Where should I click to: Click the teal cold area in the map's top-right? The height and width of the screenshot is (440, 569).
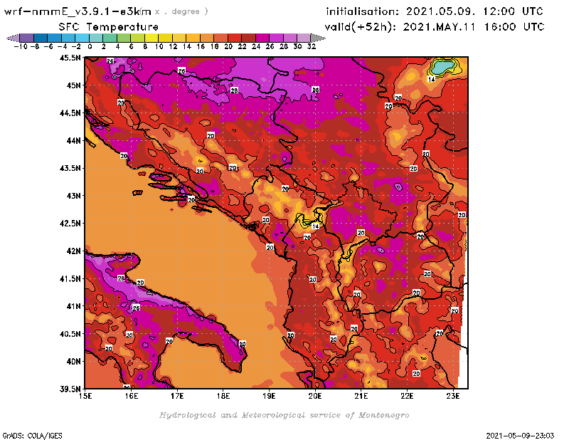442,67
